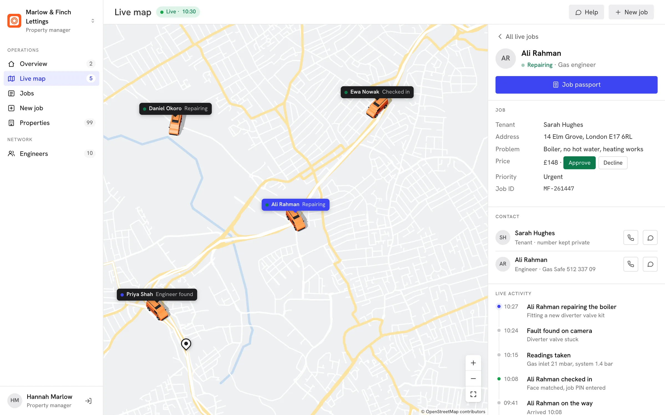The height and width of the screenshot is (415, 665).
Task: Open the Properties section
Action: pos(52,123)
